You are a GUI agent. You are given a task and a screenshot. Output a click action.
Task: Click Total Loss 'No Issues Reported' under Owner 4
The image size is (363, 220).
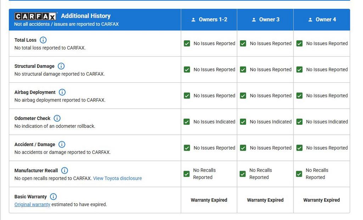pyautogui.click(x=327, y=44)
